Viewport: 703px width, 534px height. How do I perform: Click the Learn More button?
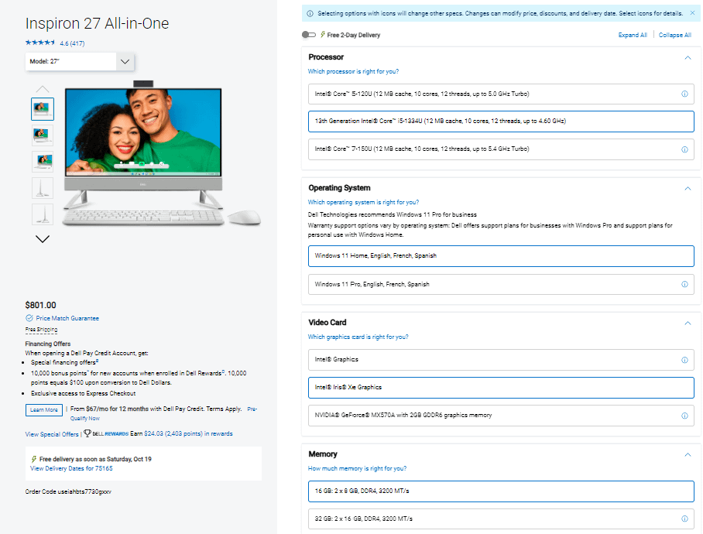pyautogui.click(x=43, y=409)
